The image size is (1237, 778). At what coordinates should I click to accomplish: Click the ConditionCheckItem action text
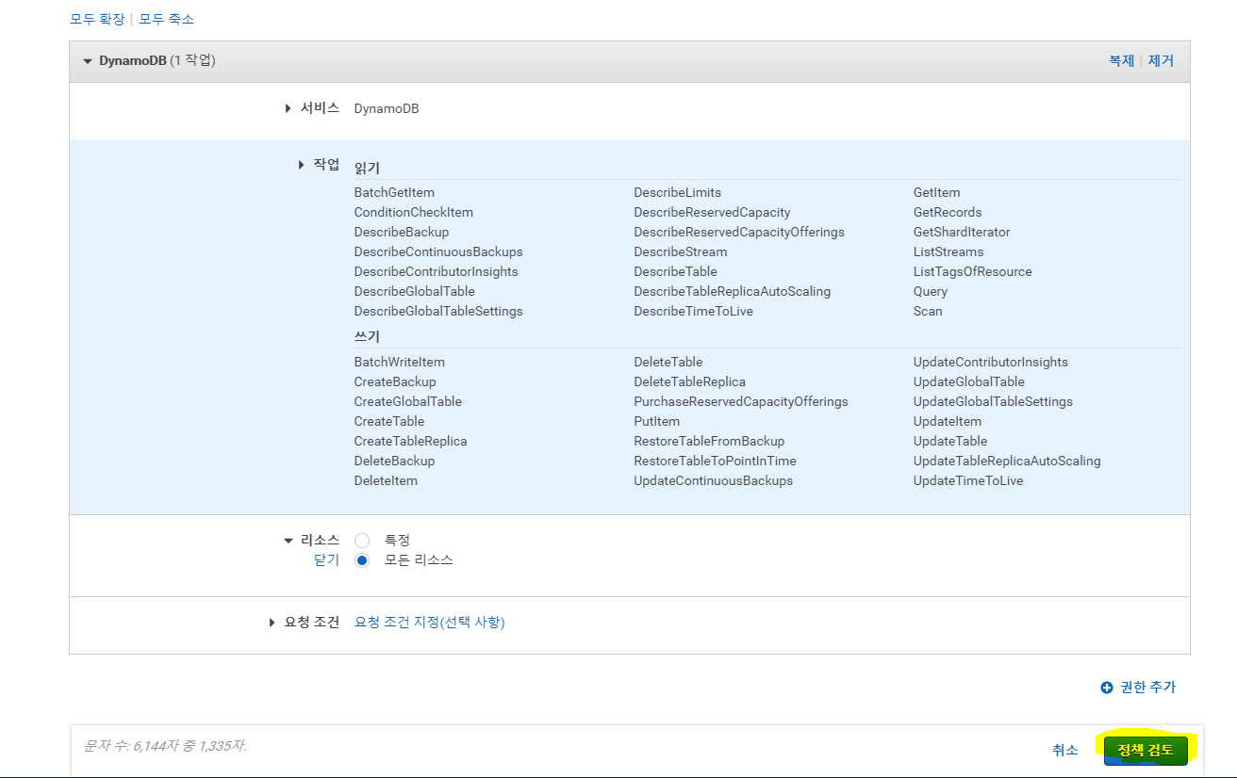(414, 212)
